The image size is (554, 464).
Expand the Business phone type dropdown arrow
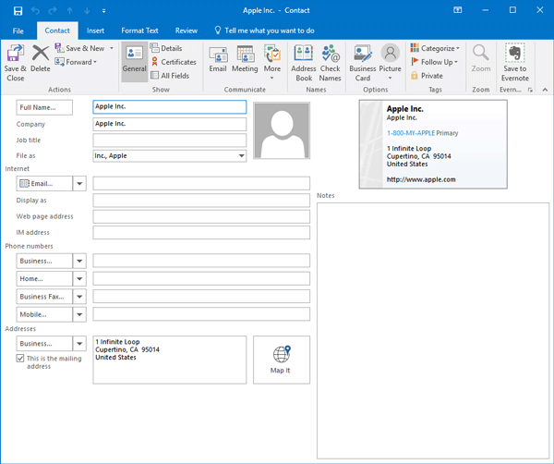[x=79, y=261]
